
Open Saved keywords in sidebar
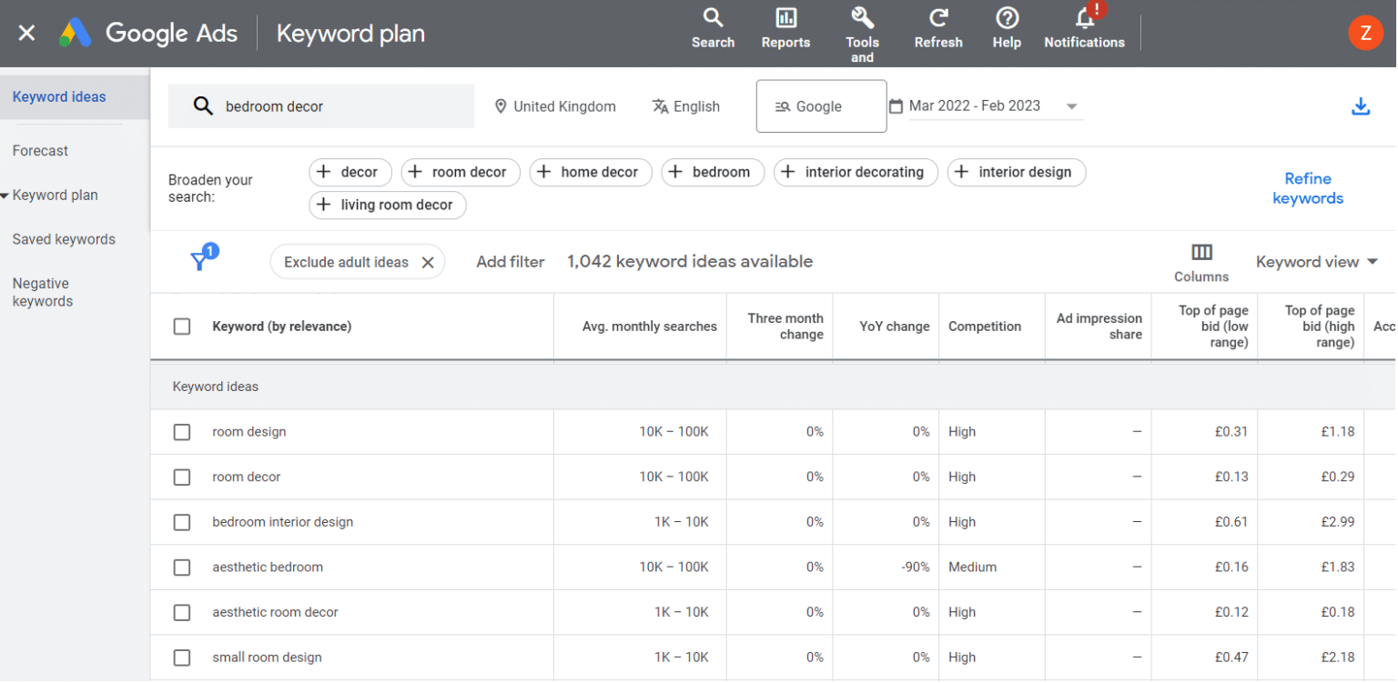click(64, 240)
